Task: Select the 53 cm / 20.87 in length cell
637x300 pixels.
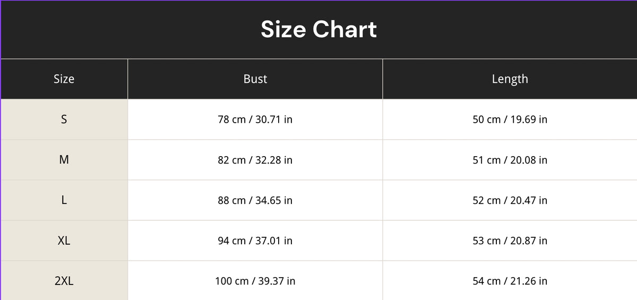Action: 510,241
